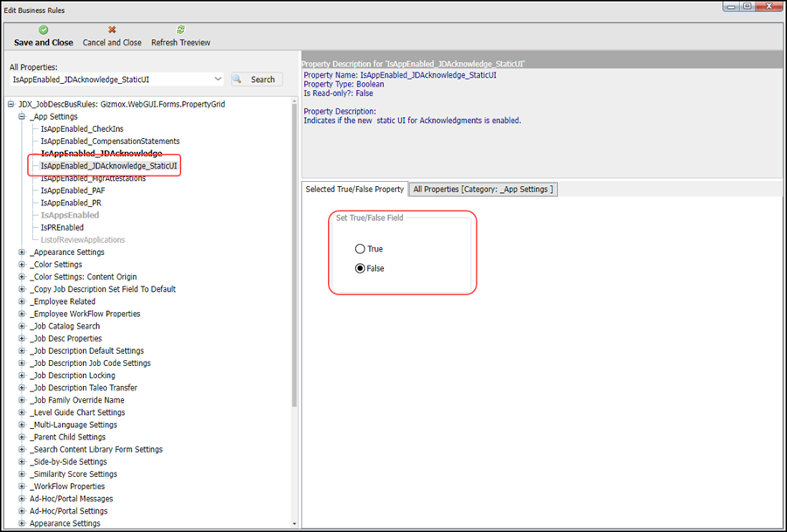Screen dimensions: 787x532
Task: Select IsAppEnabled_PAF in the tree
Action: (73, 190)
